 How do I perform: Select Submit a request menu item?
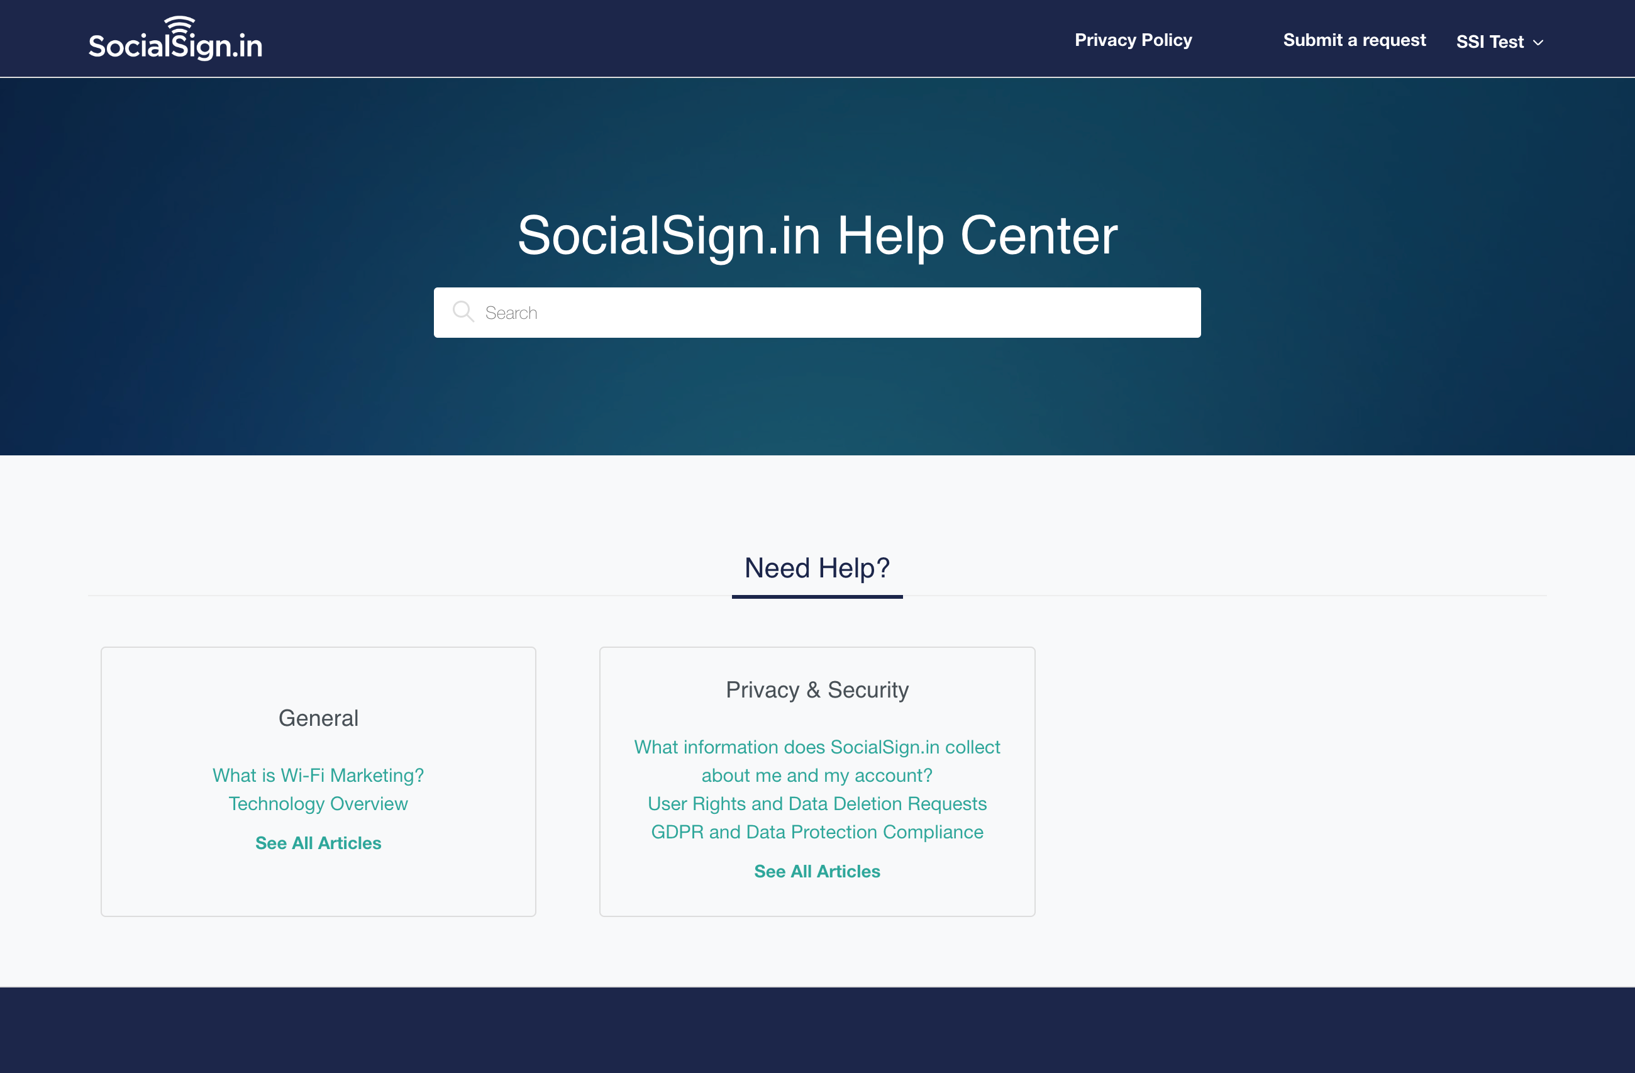pyautogui.click(x=1353, y=40)
